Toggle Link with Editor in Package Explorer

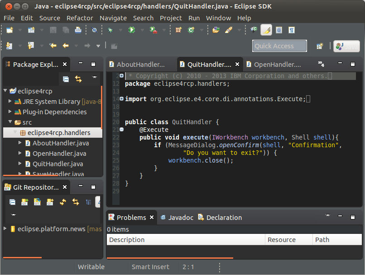(x=78, y=79)
